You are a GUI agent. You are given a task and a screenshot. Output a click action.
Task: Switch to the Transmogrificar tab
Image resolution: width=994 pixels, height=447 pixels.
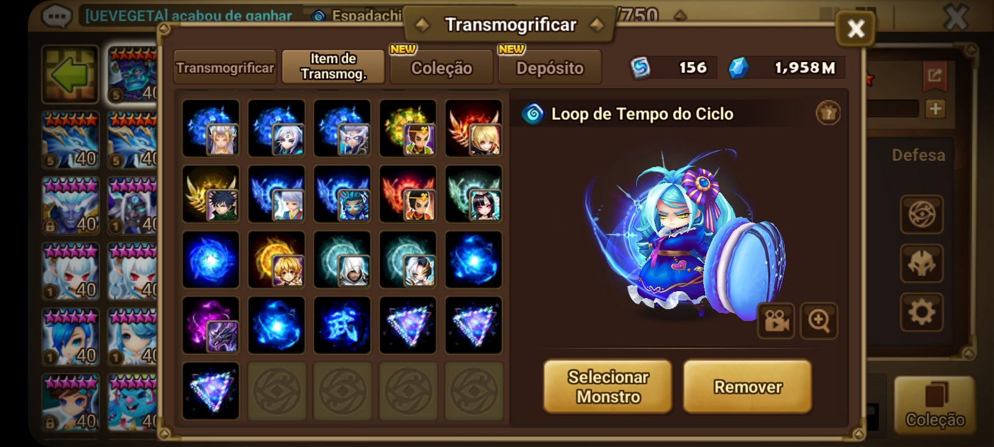[225, 68]
